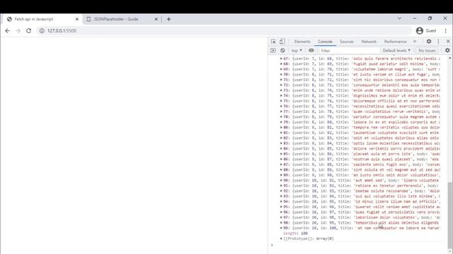The image size is (453, 254).
Task: Click the browser forward arrow
Action: point(18,30)
